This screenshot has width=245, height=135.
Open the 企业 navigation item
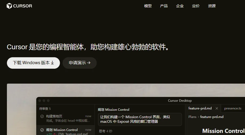pos(180,6)
